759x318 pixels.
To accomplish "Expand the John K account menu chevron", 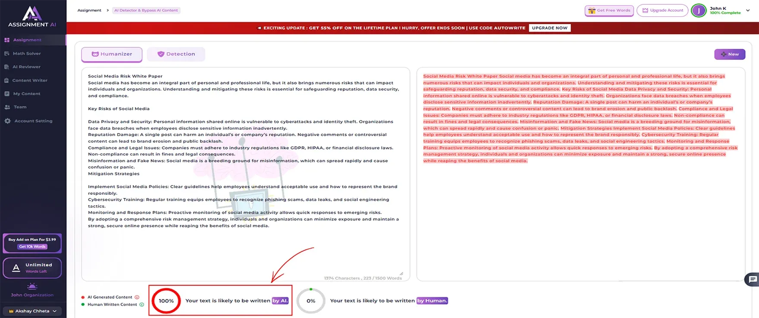I will click(748, 10).
